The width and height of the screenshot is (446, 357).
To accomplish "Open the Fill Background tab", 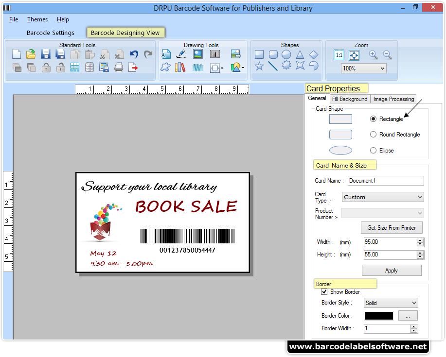I will coord(350,99).
